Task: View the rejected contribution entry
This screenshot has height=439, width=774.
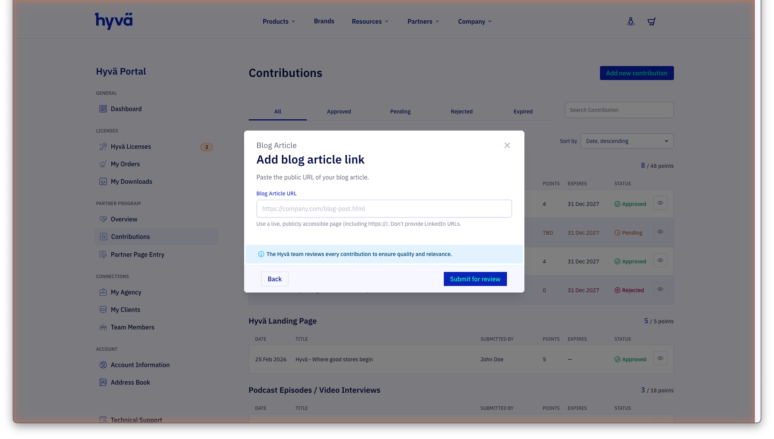Action: [660, 289]
